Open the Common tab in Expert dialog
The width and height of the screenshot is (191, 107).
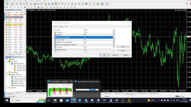click(61, 26)
